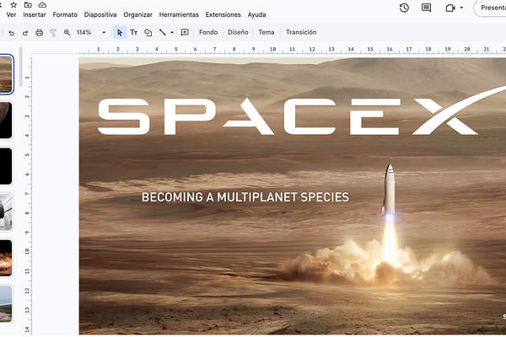Print the presentation
The image size is (506, 337).
(40, 33)
